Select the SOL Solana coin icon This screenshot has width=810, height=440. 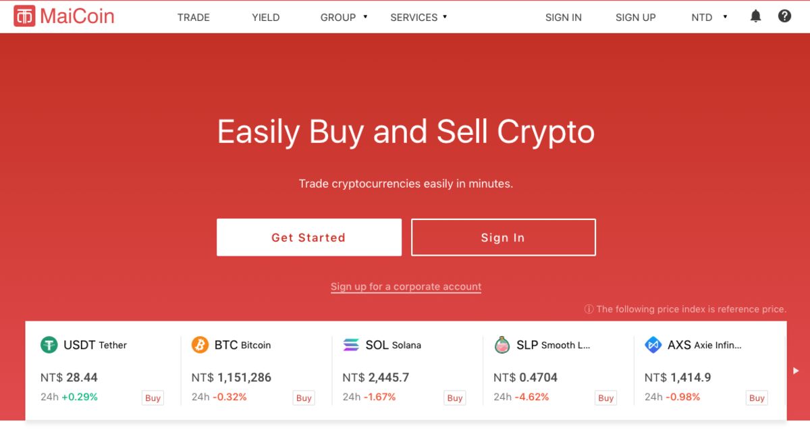(351, 345)
